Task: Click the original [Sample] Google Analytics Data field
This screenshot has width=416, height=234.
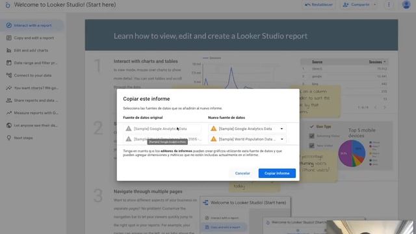Action: [x=162, y=129]
